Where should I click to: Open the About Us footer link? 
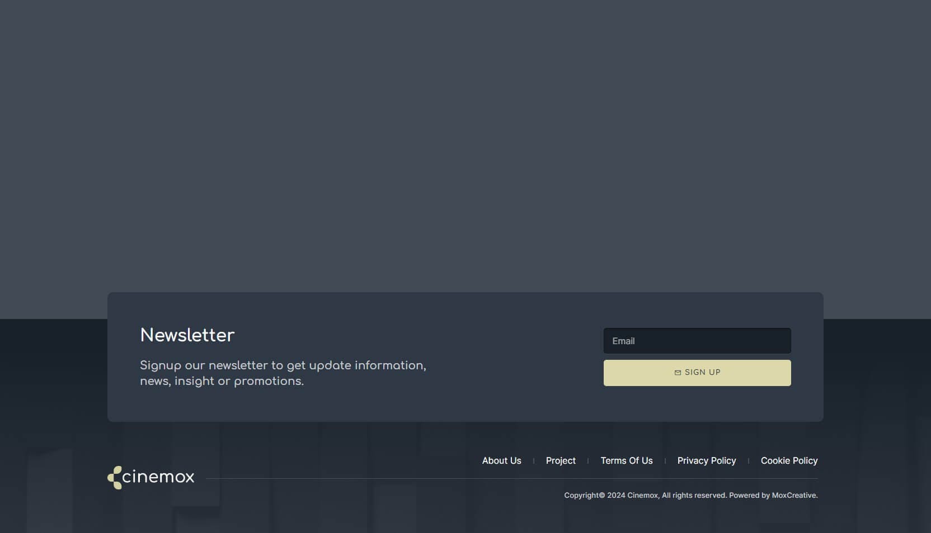(x=502, y=460)
